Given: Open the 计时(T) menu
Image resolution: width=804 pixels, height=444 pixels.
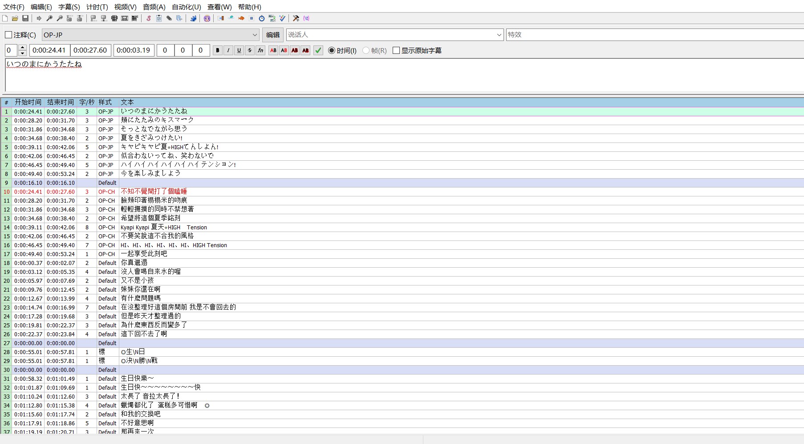Looking at the screenshot, I should point(97,7).
